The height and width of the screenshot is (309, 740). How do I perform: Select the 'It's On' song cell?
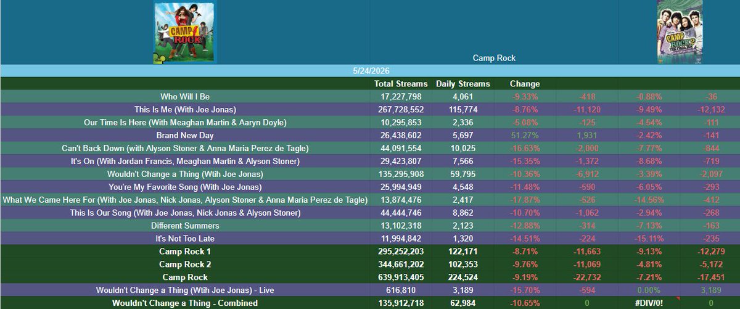pyautogui.click(x=185, y=162)
